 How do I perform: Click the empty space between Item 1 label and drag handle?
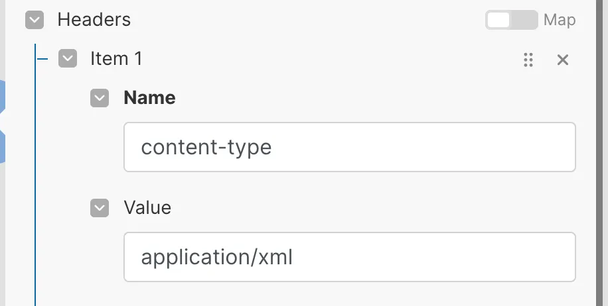[332, 60]
